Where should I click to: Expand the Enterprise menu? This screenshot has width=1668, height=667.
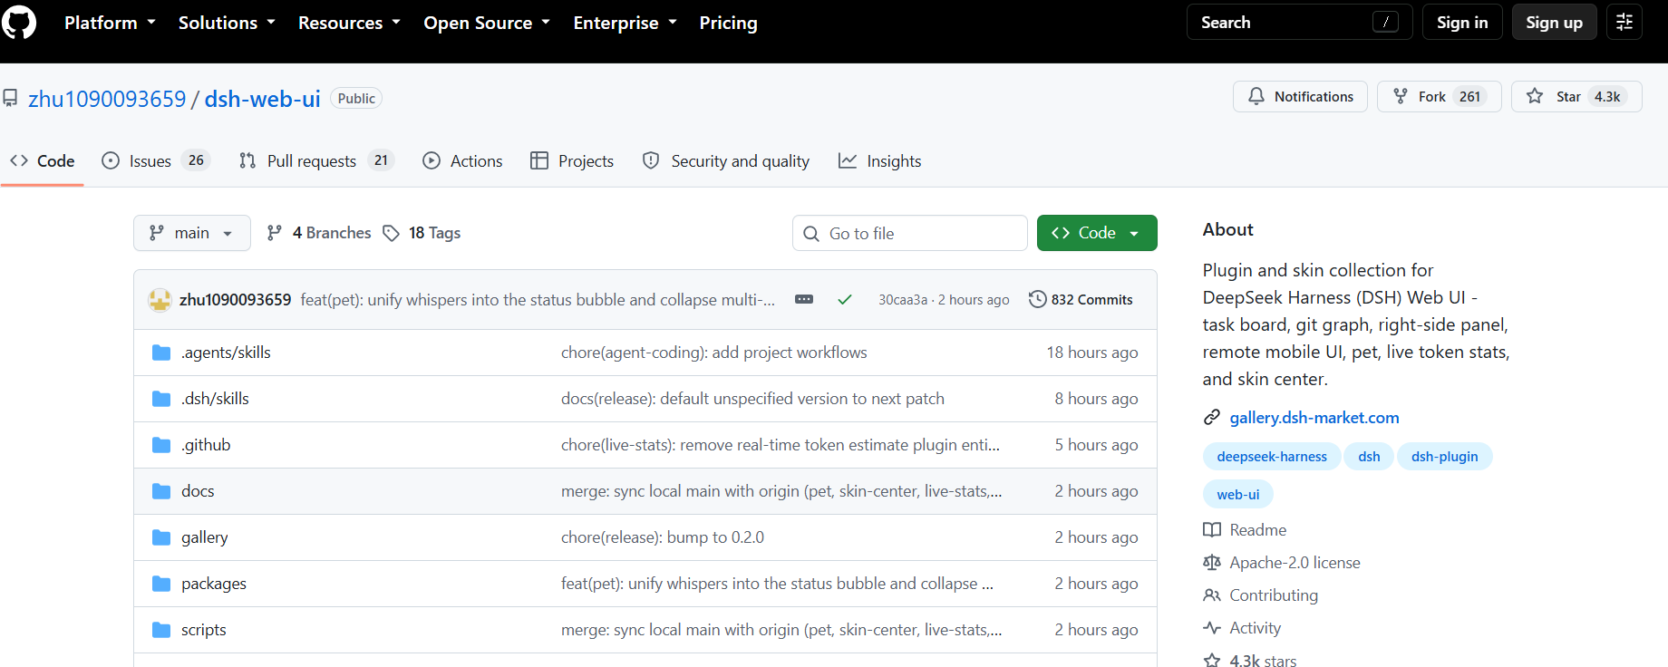click(625, 23)
